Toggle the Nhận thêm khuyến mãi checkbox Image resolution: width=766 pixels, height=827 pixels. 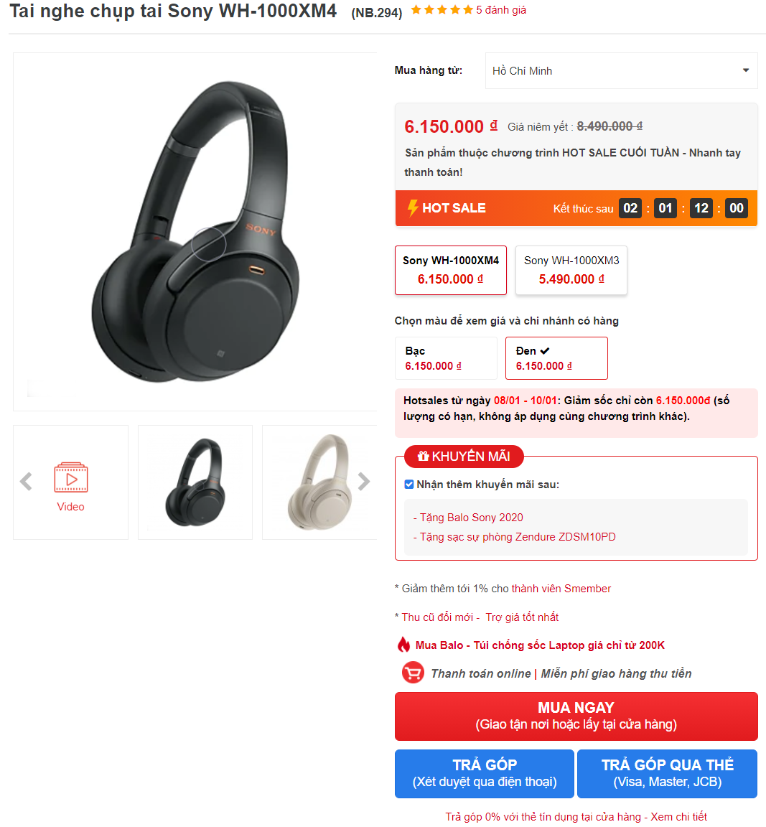pos(409,484)
